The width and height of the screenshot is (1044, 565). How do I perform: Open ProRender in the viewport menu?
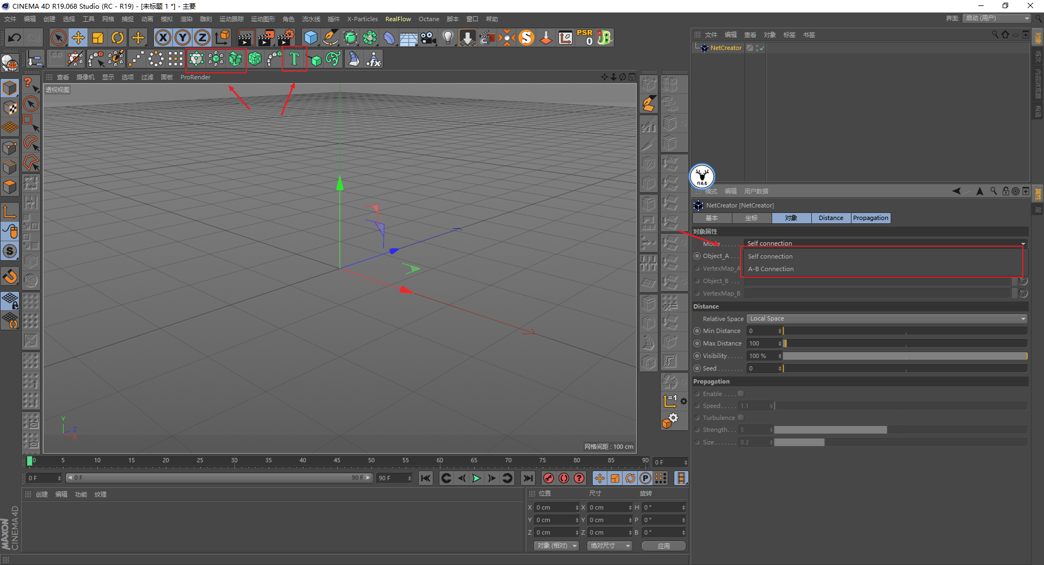pos(195,77)
